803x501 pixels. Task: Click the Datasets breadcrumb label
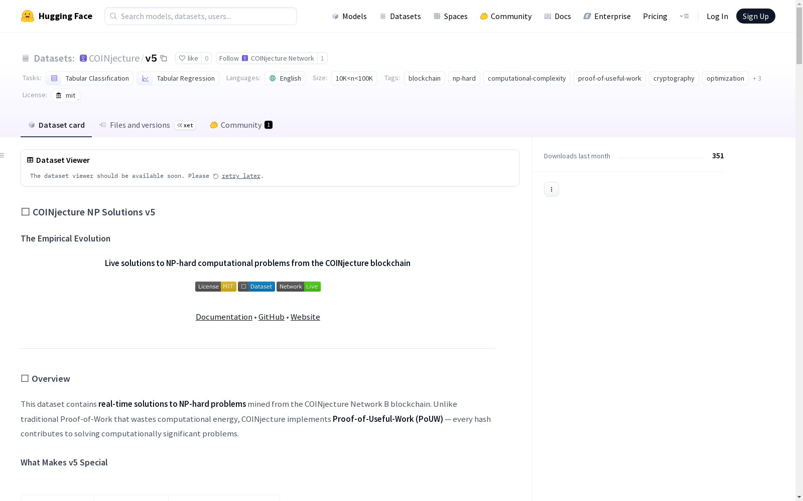pos(54,58)
